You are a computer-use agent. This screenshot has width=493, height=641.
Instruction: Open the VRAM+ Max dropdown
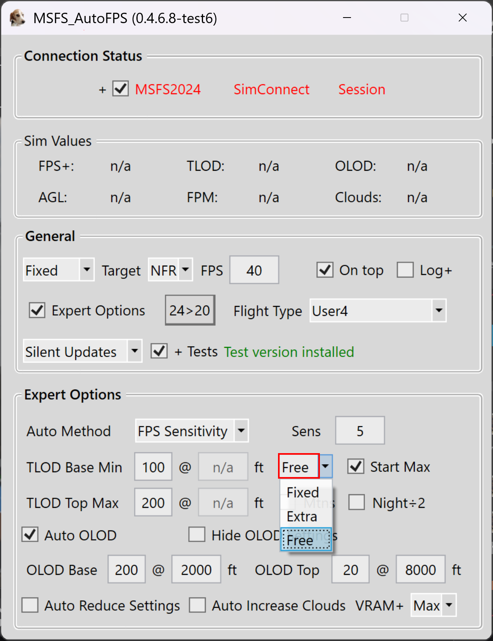pos(434,605)
